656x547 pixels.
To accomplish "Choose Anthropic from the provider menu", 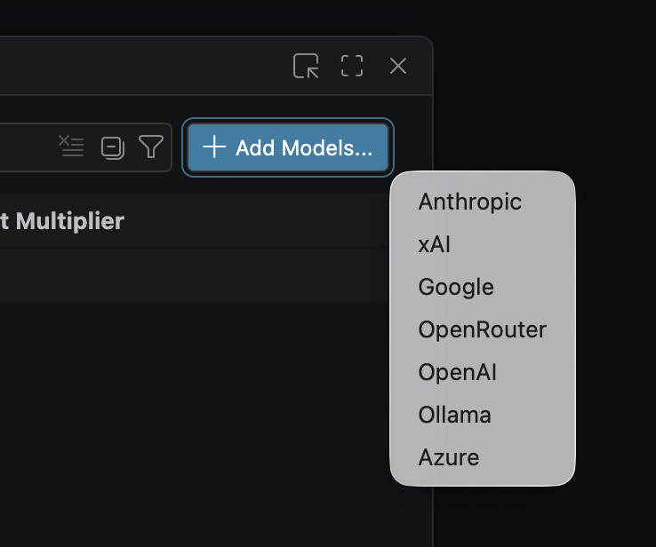I will pos(469,202).
